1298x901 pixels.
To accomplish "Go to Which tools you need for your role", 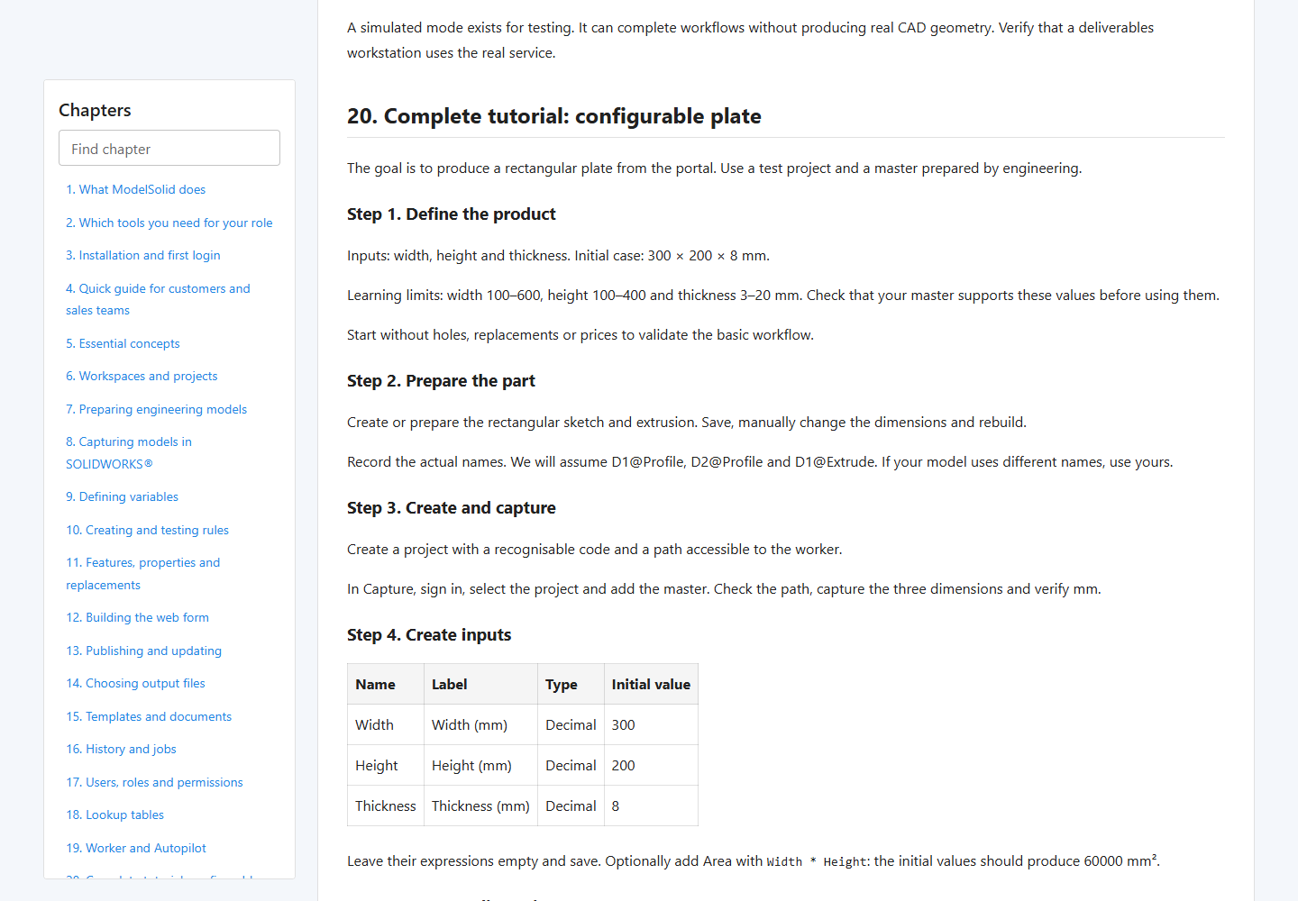I will 169,223.
